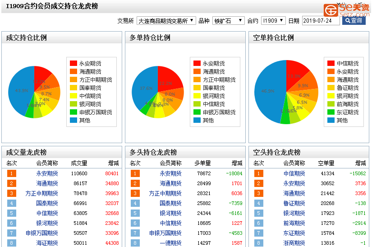
Task: Click the 查询 search button
Action: click(x=354, y=21)
